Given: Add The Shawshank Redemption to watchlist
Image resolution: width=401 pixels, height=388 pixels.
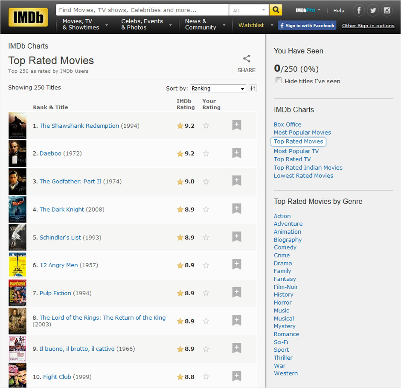Looking at the screenshot, I should (x=237, y=125).
